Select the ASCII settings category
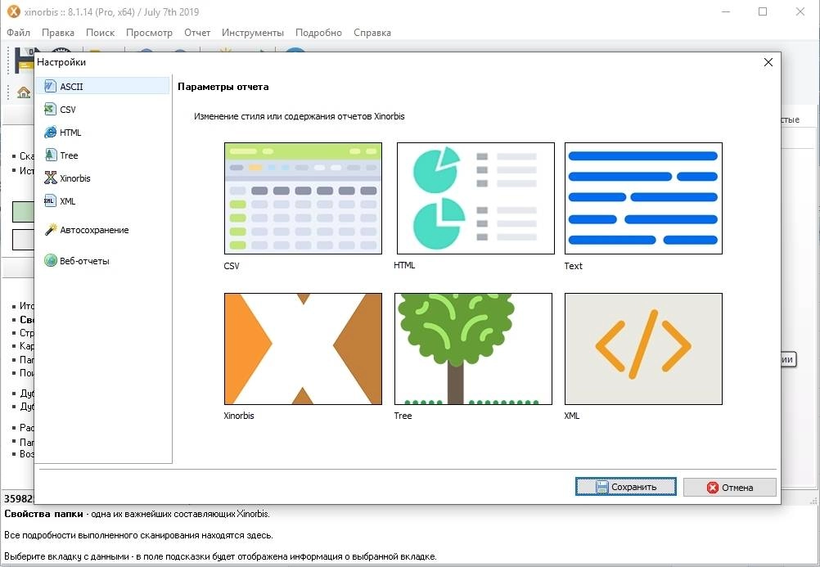 (103, 86)
